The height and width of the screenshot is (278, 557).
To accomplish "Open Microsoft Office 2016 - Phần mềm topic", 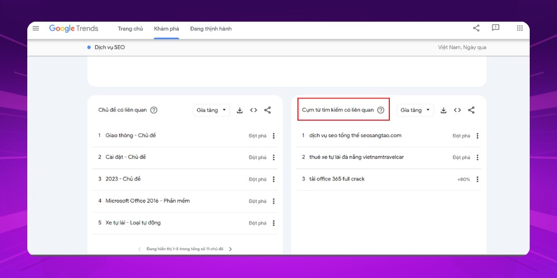I will click(x=148, y=201).
